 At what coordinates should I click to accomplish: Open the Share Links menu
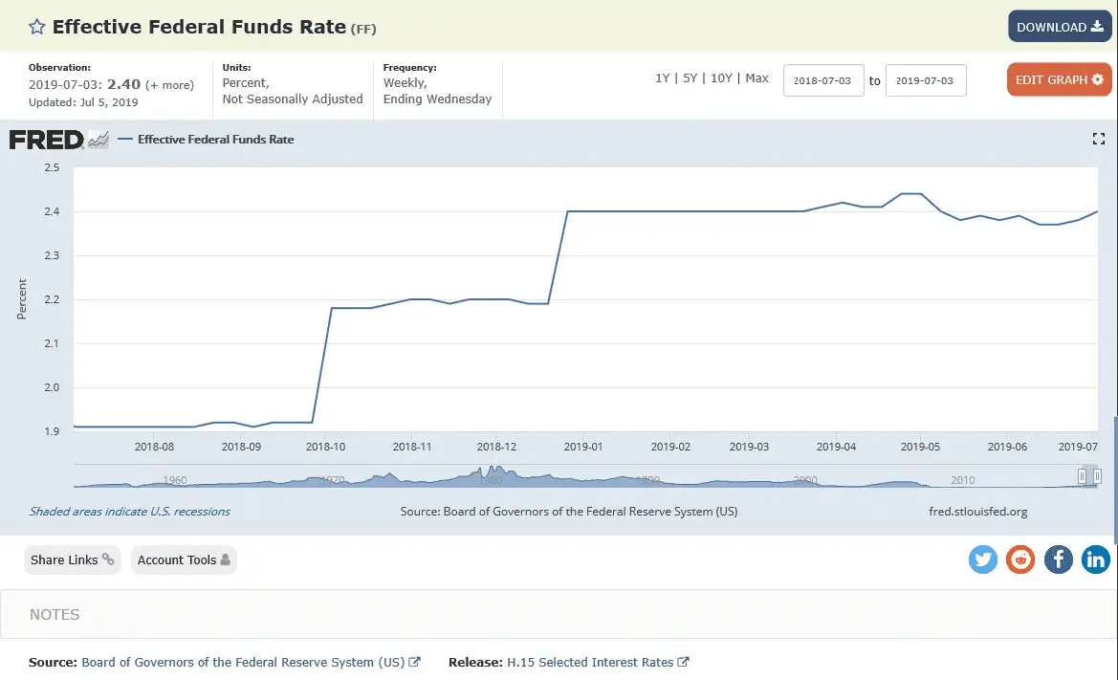73,559
